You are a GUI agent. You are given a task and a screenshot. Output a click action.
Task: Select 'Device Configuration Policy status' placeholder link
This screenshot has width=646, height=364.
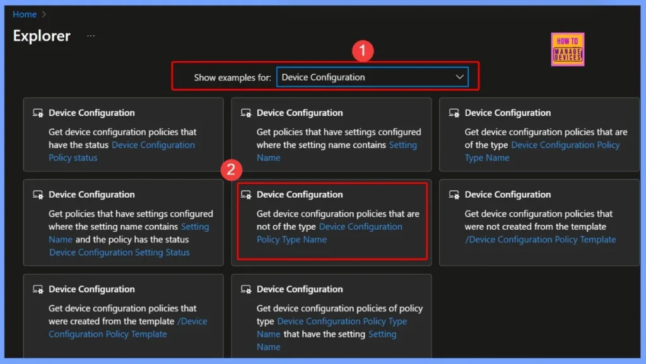122,151
